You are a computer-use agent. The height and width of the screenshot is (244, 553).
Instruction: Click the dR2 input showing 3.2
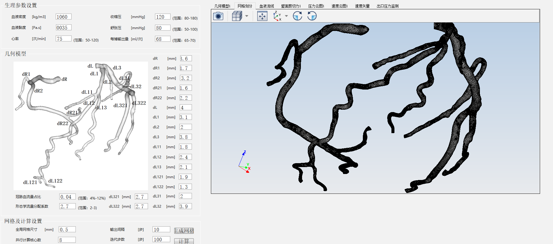click(x=186, y=78)
